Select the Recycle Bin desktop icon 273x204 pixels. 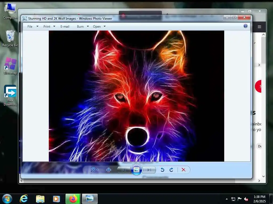tap(10, 39)
